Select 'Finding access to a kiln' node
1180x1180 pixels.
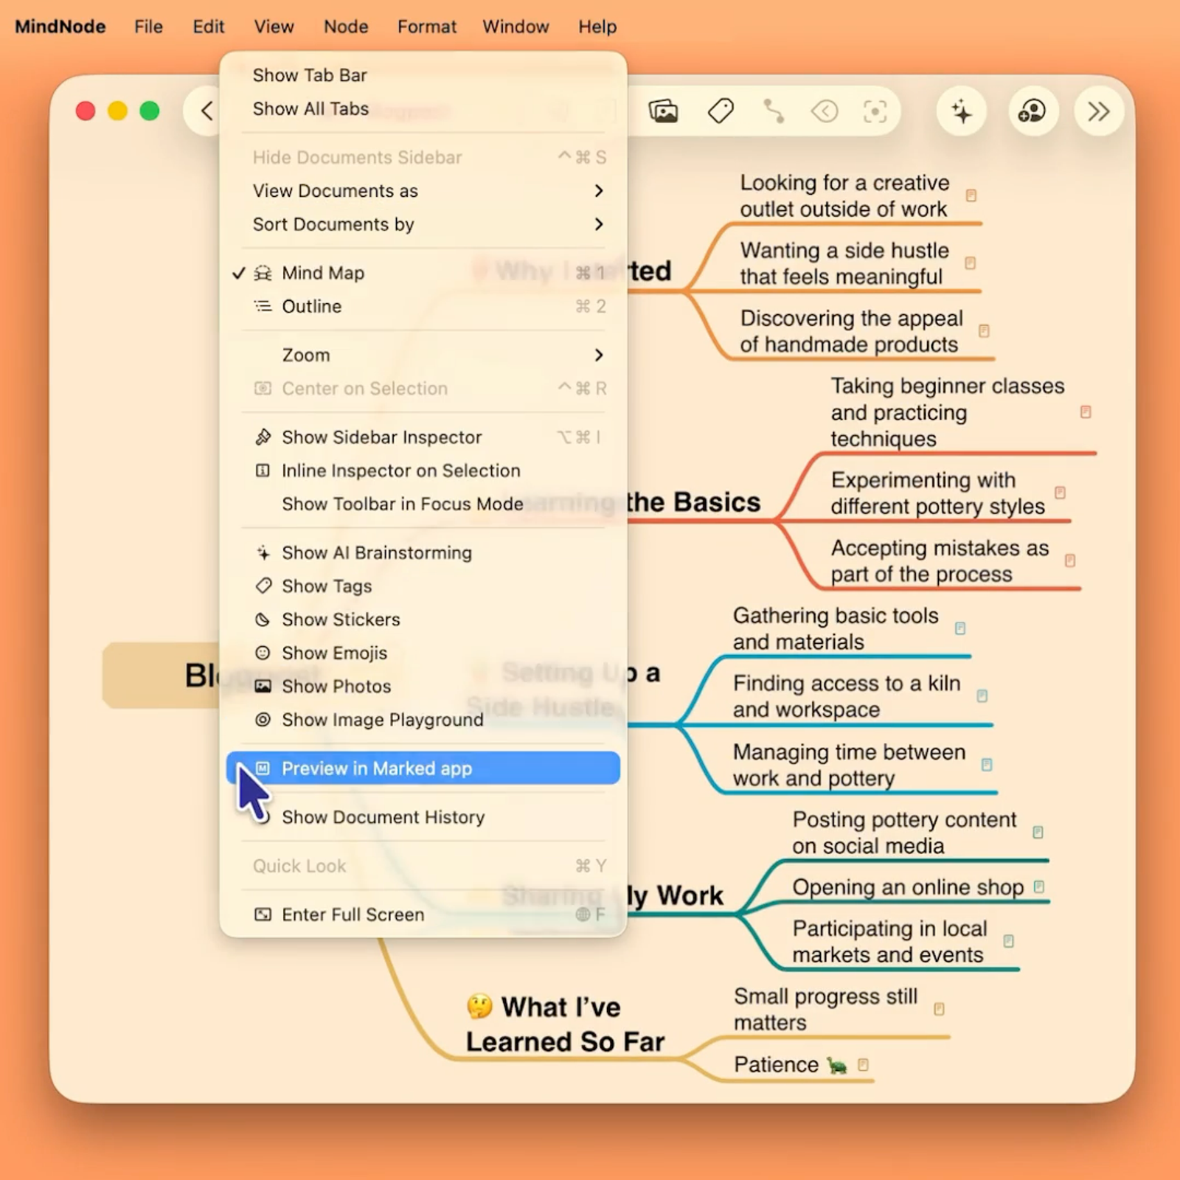pyautogui.click(x=847, y=696)
